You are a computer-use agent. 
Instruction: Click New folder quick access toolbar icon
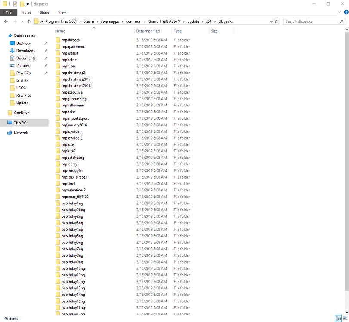22,4
